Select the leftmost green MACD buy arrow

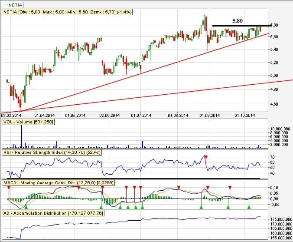pos(17,208)
